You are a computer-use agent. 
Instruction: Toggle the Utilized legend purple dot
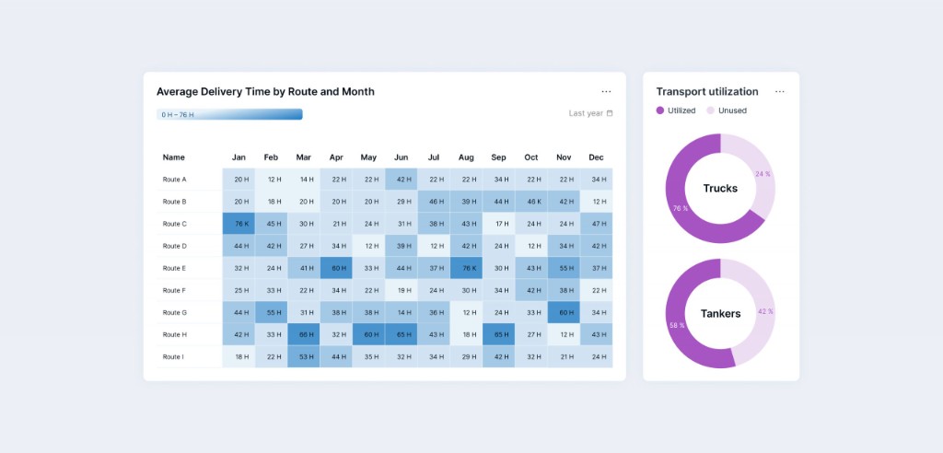(660, 110)
